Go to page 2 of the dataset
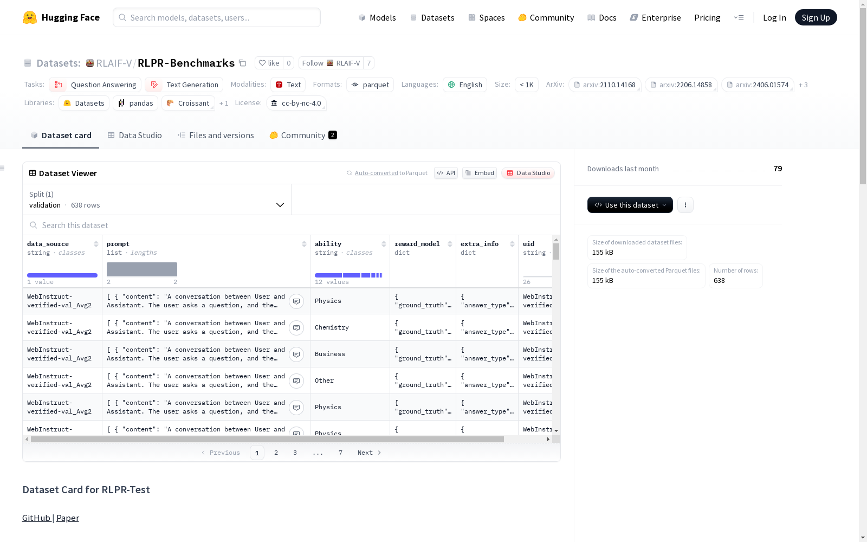This screenshot has width=867, height=542. tap(276, 453)
